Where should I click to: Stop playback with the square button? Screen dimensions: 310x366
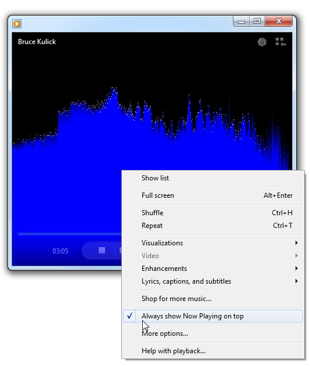tap(102, 250)
